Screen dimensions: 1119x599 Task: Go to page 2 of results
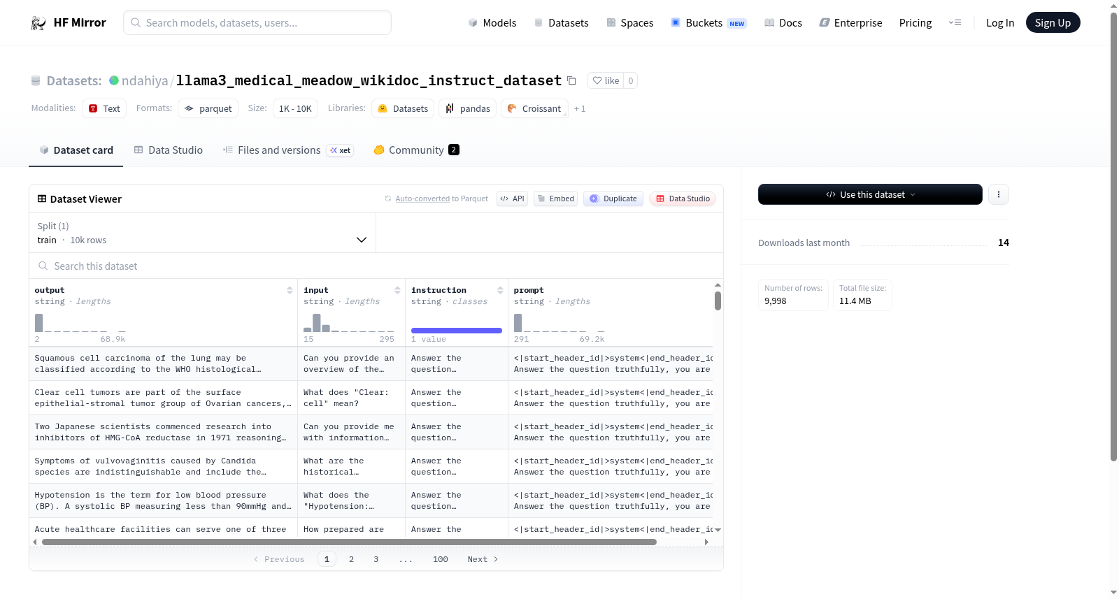[x=351, y=559]
